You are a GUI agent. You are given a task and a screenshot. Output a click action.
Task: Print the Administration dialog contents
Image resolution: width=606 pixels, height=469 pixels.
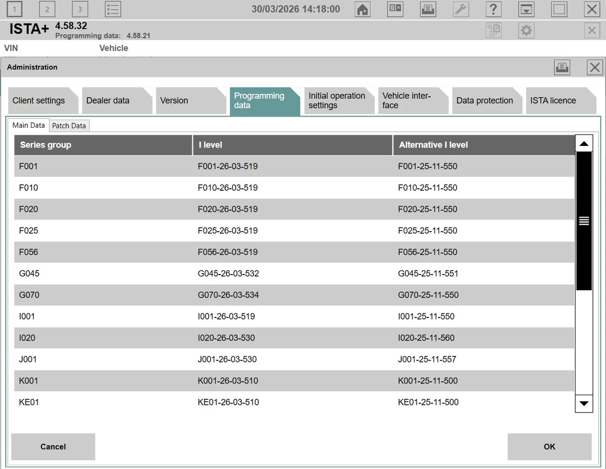click(562, 67)
